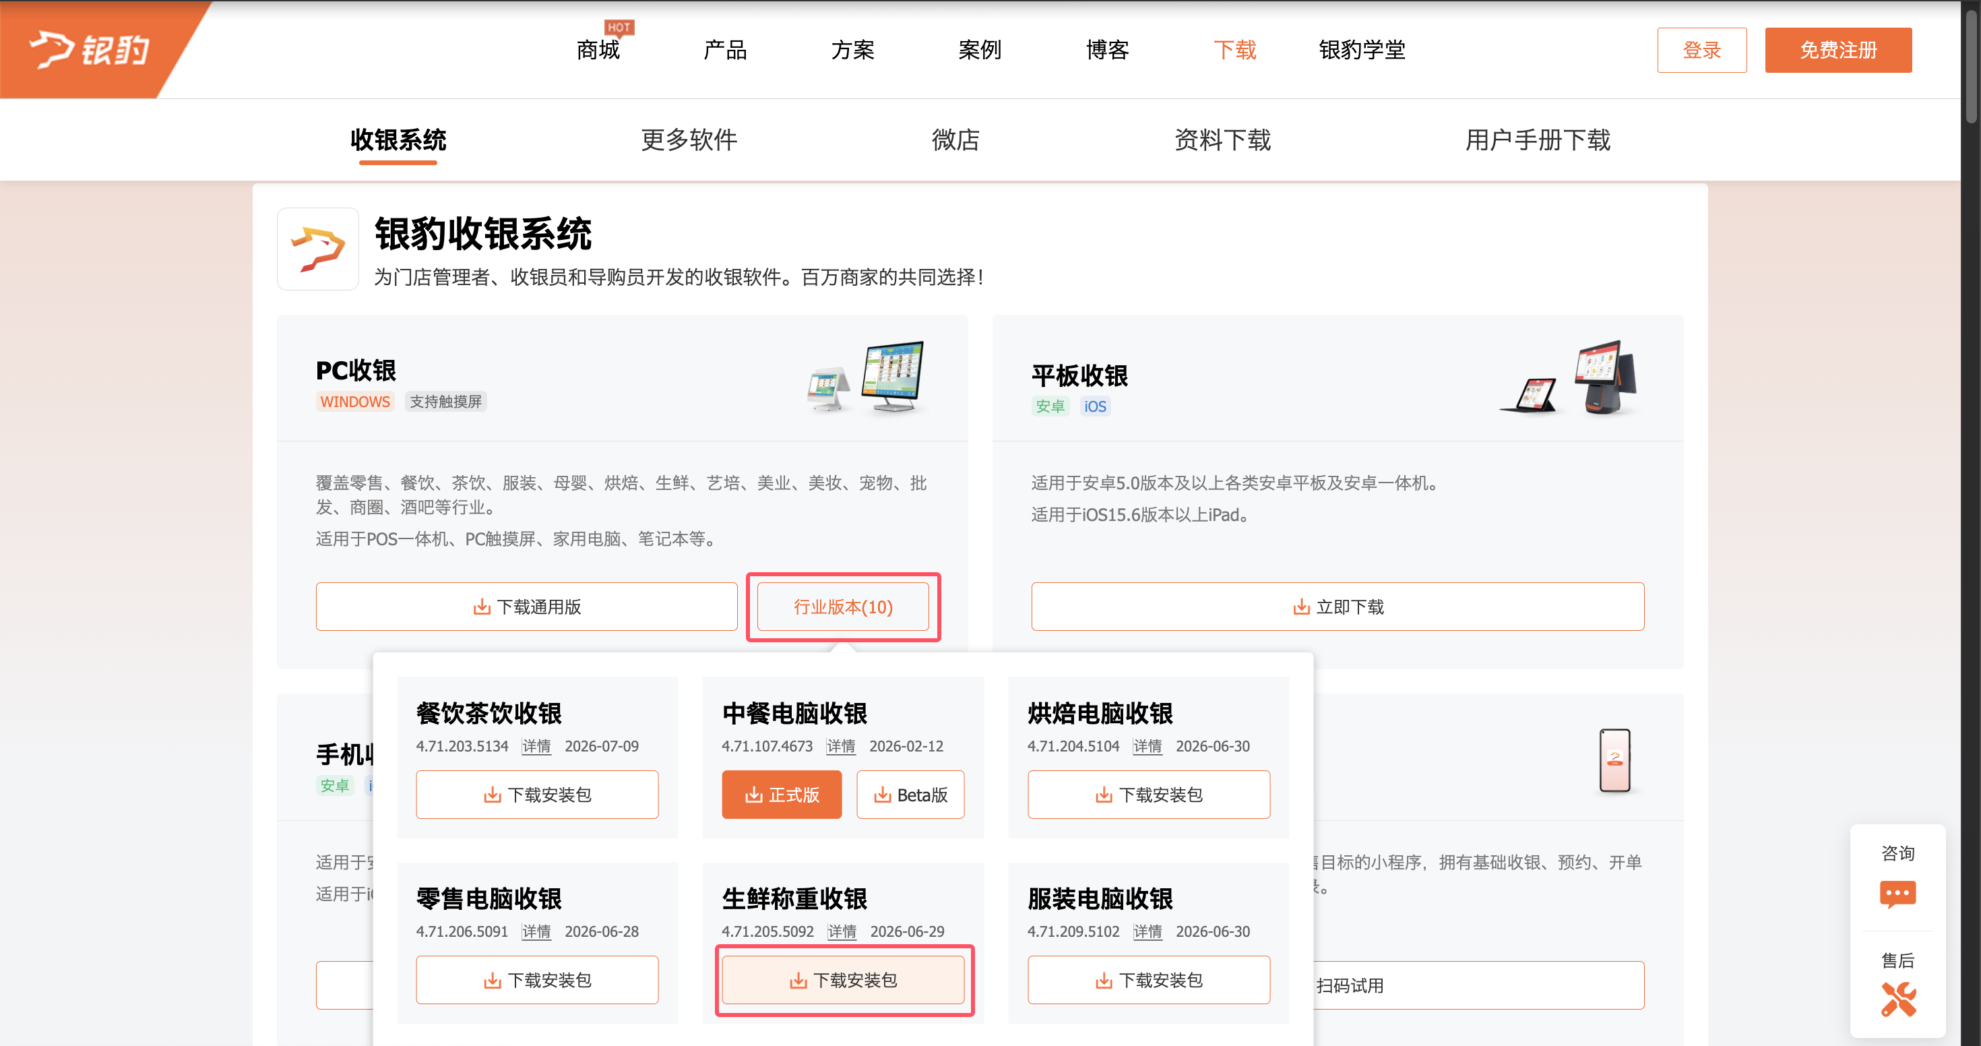This screenshot has width=1981, height=1046.
Task: Click the 下载通用版 button
Action: tap(526, 607)
